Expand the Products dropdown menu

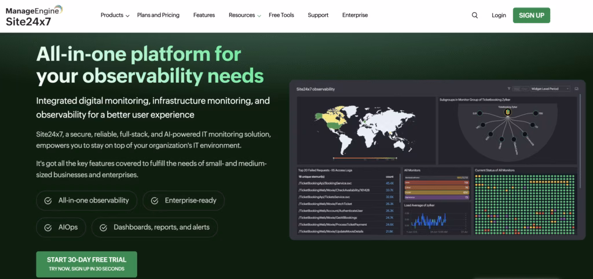pyautogui.click(x=115, y=16)
